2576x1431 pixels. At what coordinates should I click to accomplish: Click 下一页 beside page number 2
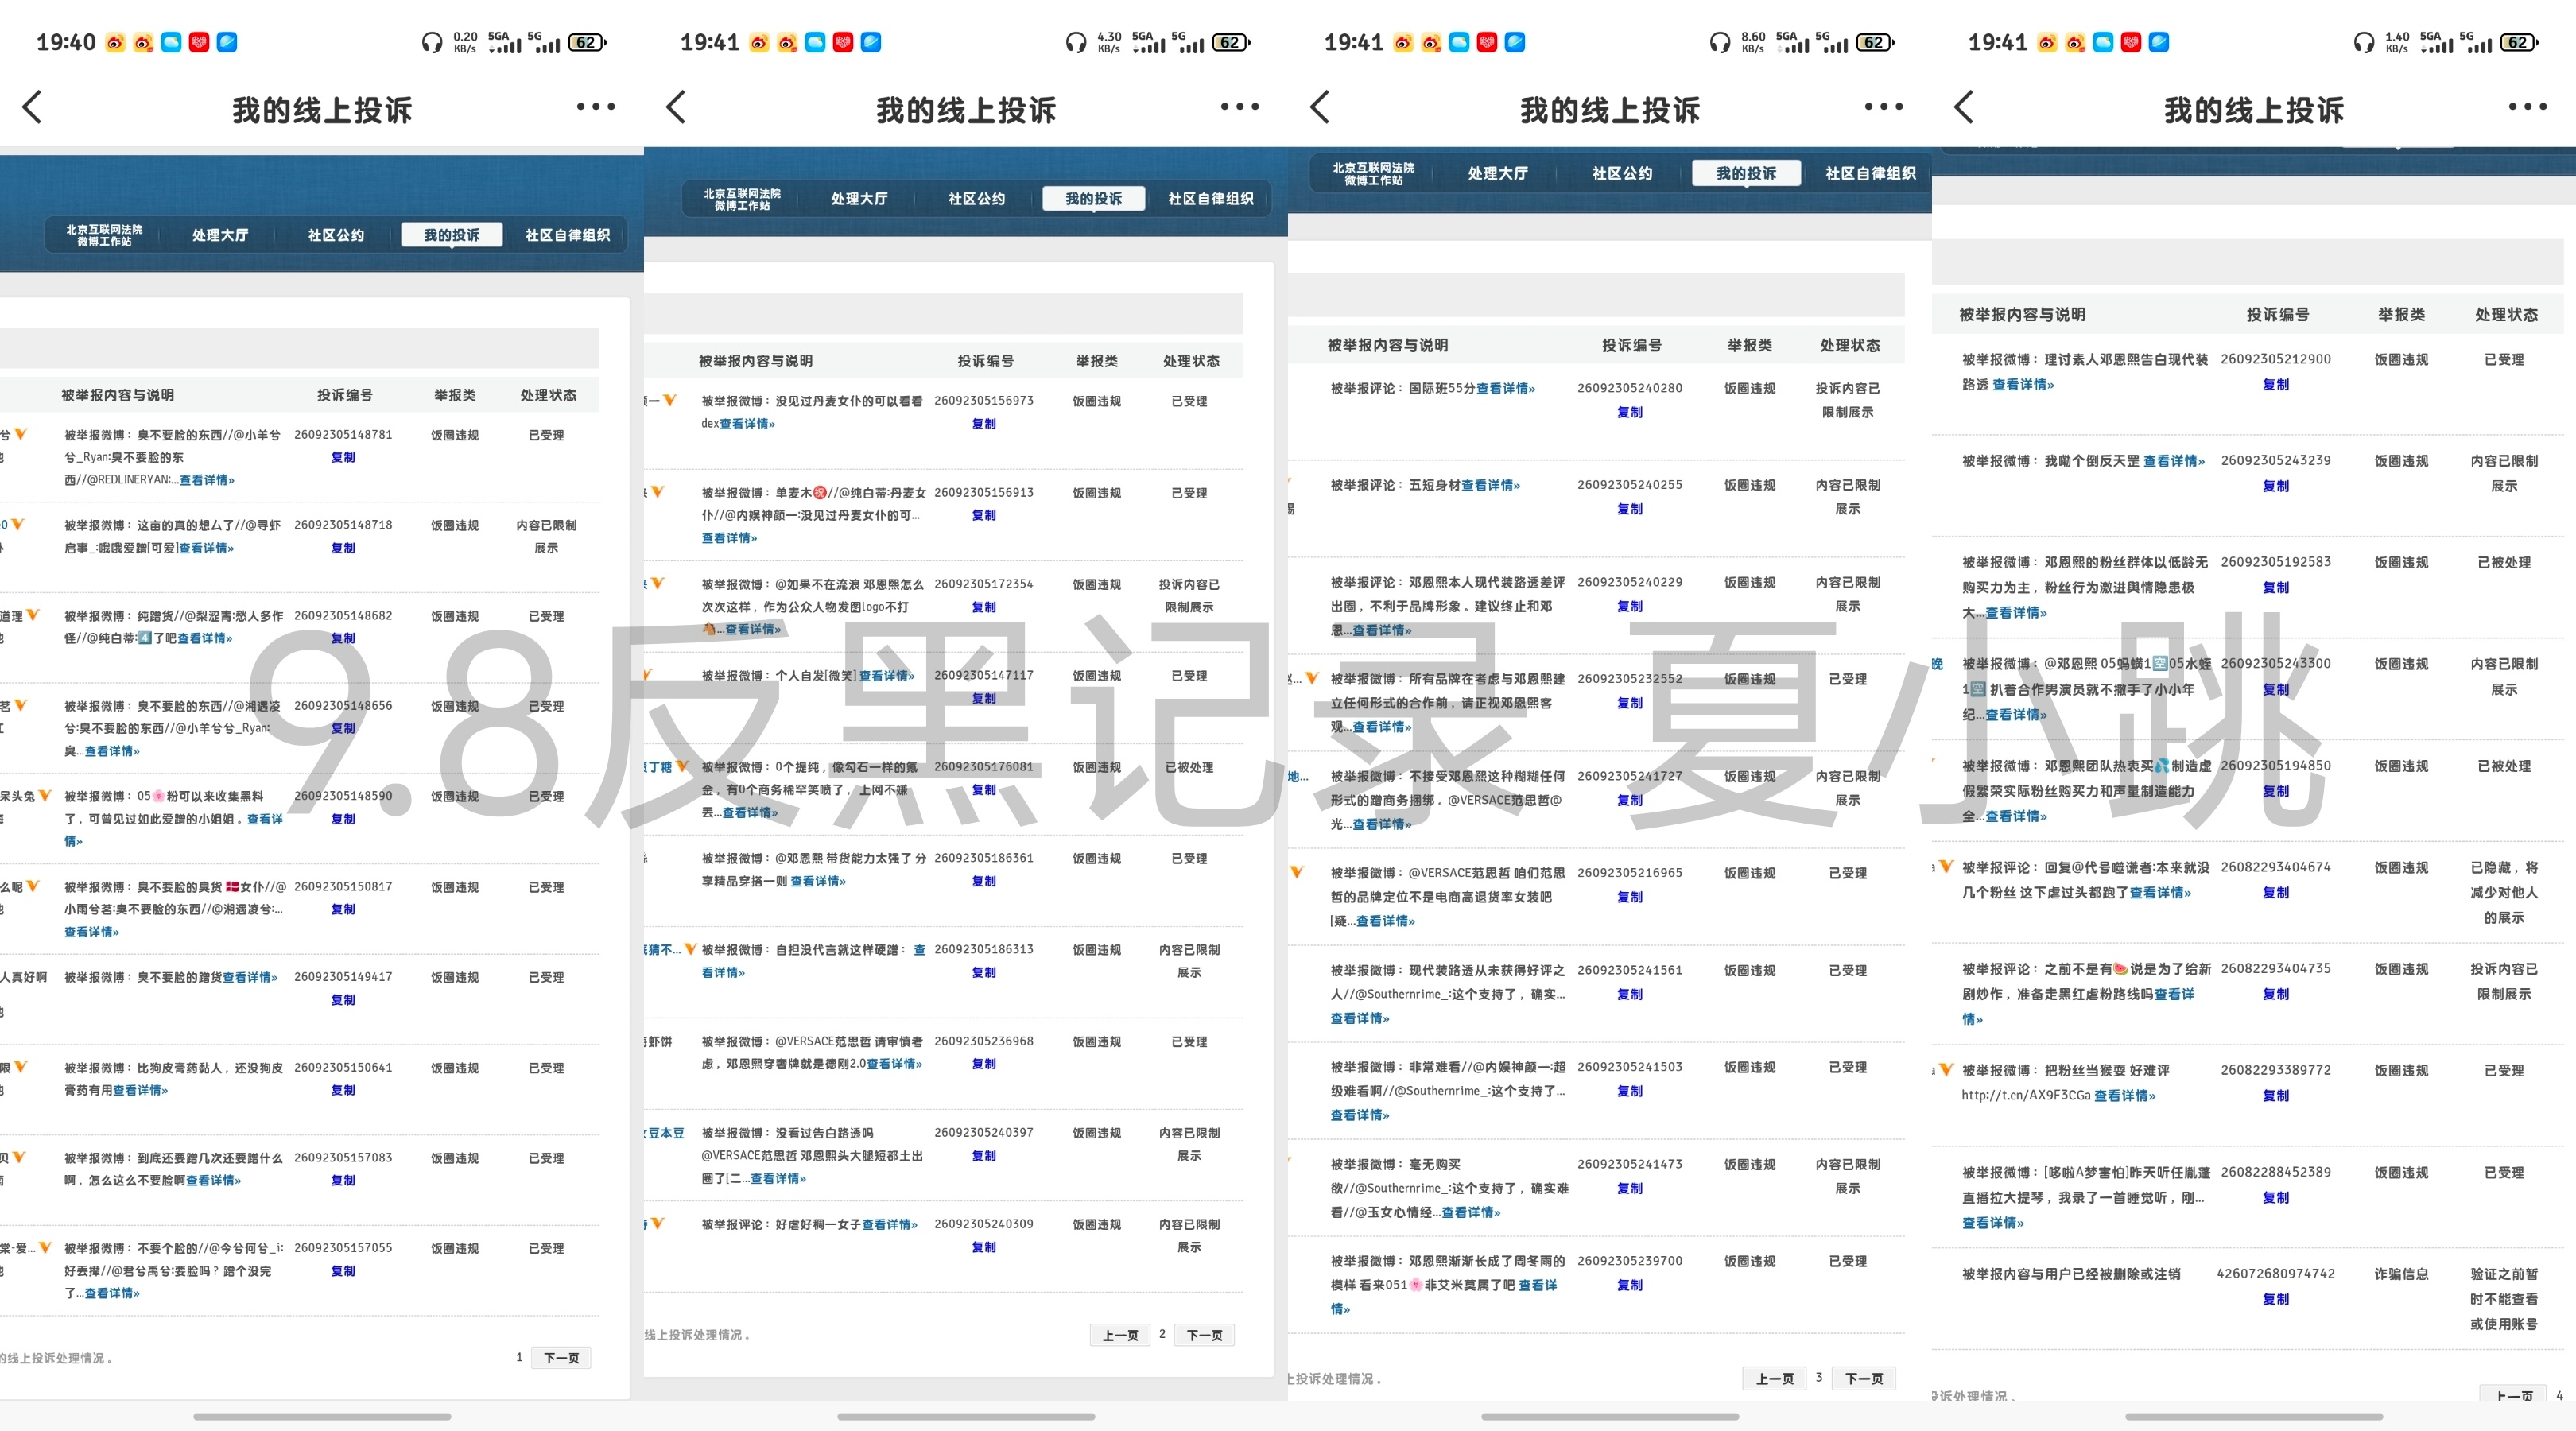[1204, 1335]
